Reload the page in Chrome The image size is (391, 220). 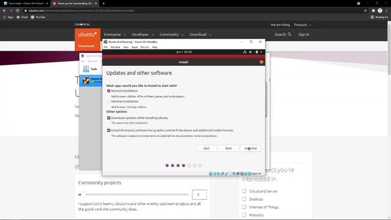point(18,10)
